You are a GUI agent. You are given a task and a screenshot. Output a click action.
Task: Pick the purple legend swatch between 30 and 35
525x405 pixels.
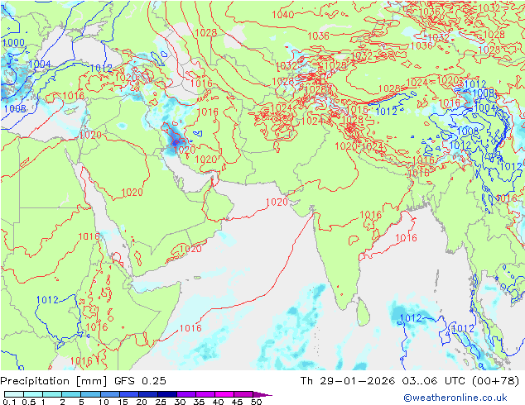[186, 394]
